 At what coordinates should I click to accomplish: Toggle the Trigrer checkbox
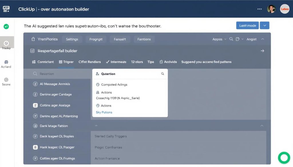point(61,62)
